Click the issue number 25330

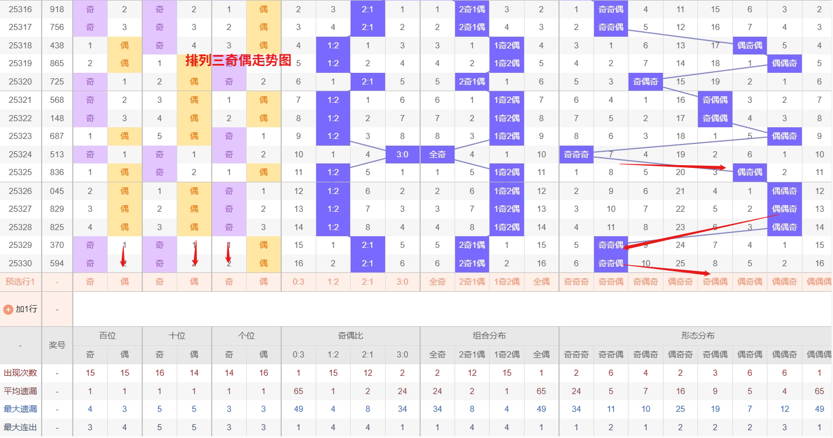pyautogui.click(x=20, y=263)
